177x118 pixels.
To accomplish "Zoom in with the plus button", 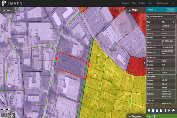I will [5, 115].
